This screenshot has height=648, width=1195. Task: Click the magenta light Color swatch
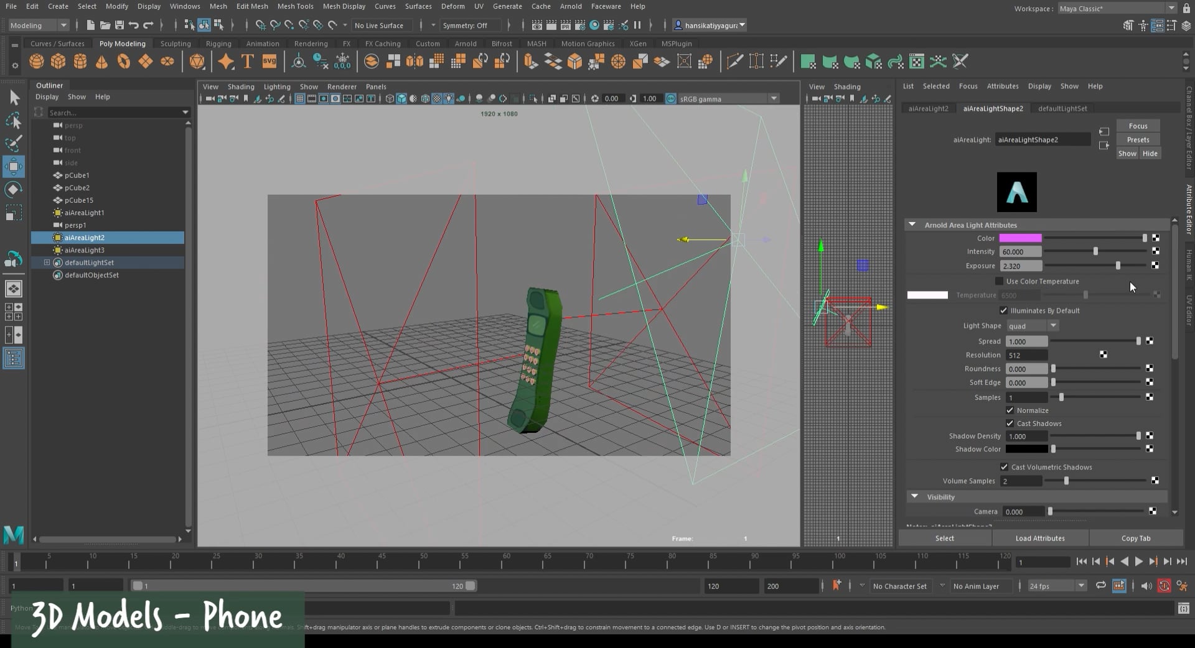(1020, 238)
